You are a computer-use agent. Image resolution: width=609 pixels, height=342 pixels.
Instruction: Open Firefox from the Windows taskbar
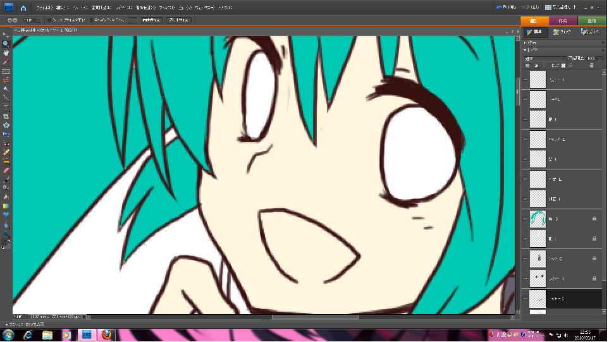pos(106,334)
